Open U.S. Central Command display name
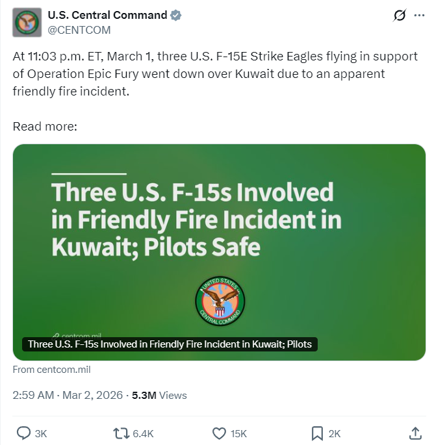 click(x=107, y=16)
